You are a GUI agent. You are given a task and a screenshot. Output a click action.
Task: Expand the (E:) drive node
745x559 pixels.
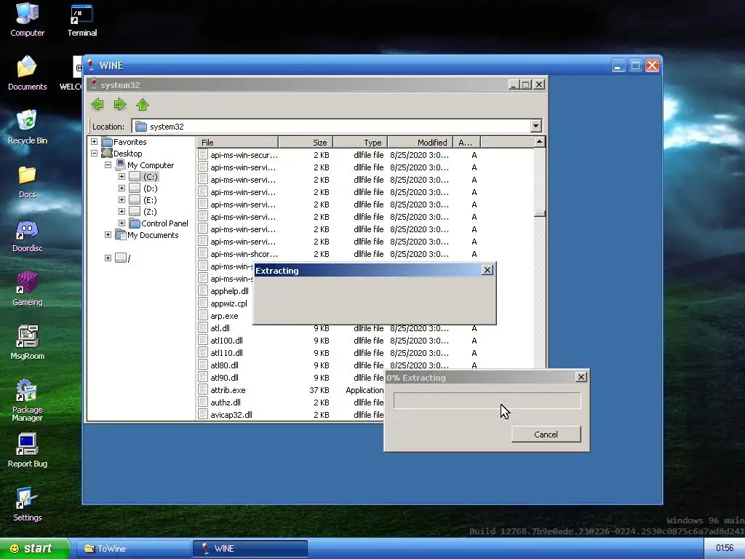(x=121, y=200)
